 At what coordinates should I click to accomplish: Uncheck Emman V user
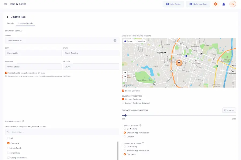click(8, 143)
